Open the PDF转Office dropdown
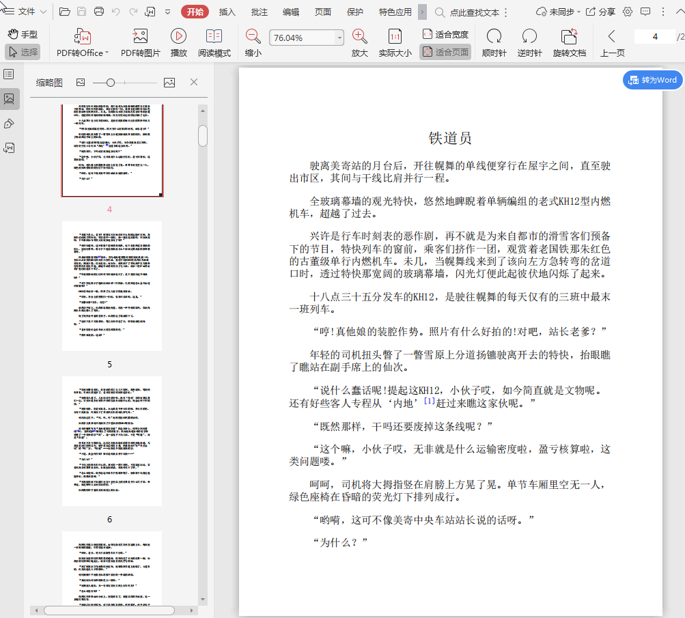The width and height of the screenshot is (685, 618). click(83, 43)
